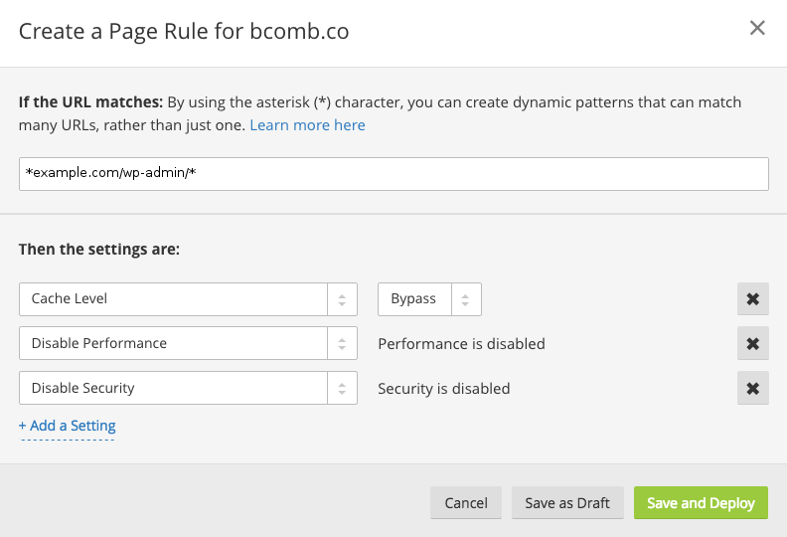Click the Performance is disabled text

point(461,343)
